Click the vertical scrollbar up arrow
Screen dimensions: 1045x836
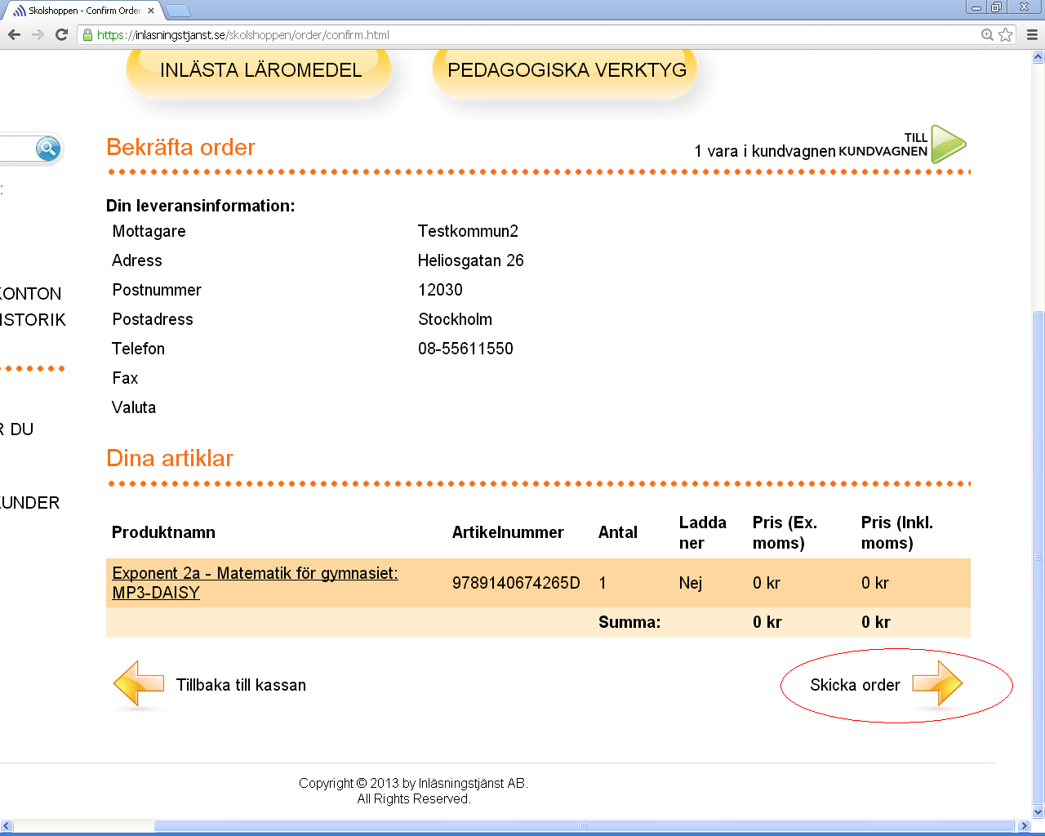pos(1038,57)
